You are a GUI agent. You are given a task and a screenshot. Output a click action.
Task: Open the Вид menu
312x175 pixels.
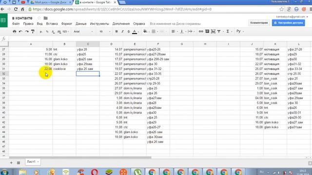click(39, 24)
